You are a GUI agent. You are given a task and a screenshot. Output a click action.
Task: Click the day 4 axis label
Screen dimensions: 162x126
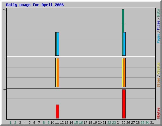click(x=25, y=123)
